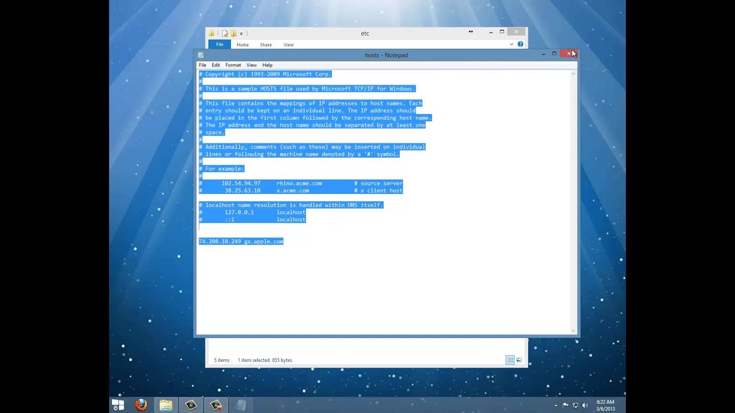Open the taskbar app with red record dot
Viewport: 735px width, 413px height.
pyautogui.click(x=216, y=405)
